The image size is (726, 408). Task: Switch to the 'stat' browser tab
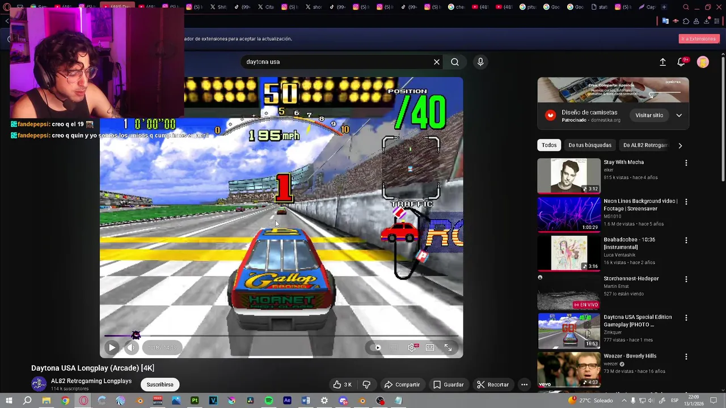click(599, 7)
